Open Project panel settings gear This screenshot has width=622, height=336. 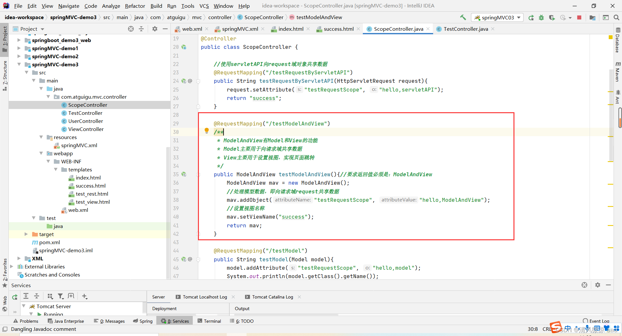tap(155, 29)
